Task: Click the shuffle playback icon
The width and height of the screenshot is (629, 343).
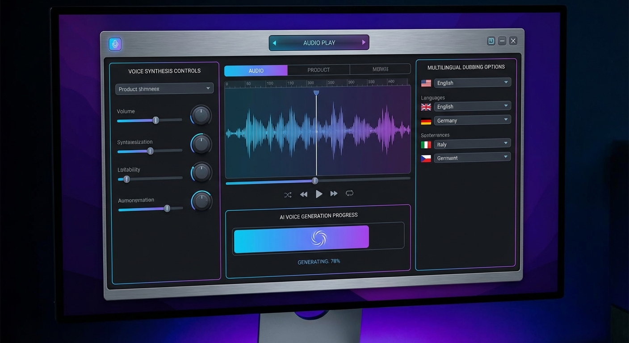Action: click(x=288, y=194)
